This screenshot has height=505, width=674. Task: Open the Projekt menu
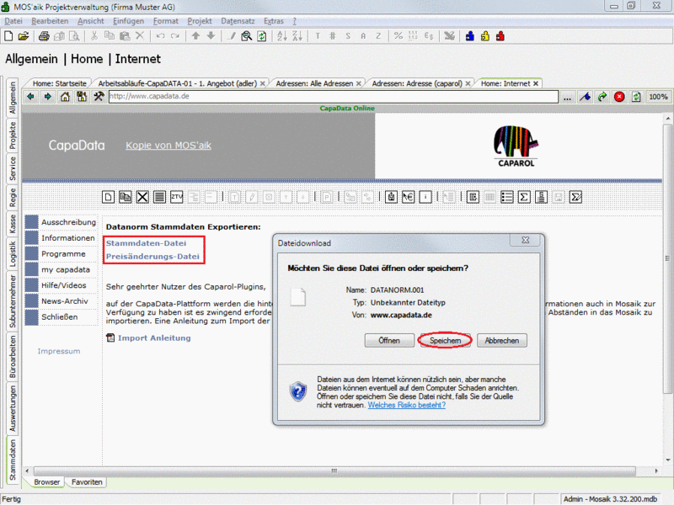pos(200,21)
